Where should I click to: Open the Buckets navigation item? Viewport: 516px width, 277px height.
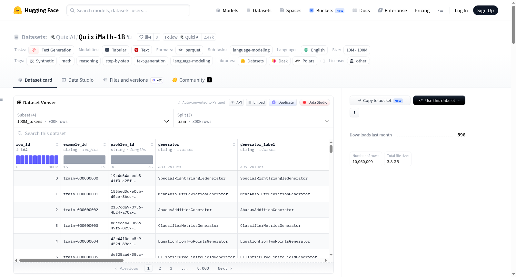327,10
